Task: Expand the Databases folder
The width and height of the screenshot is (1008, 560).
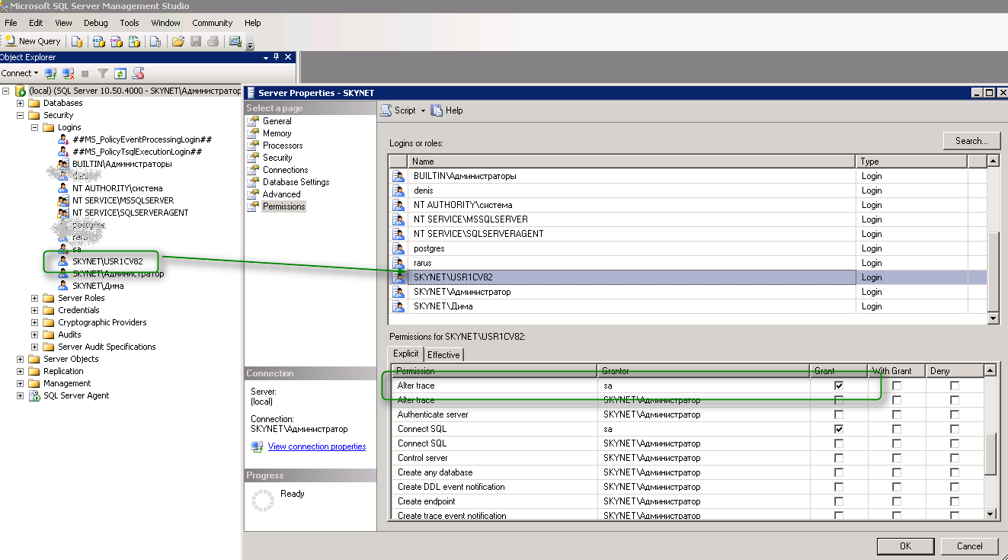Action: 21,103
